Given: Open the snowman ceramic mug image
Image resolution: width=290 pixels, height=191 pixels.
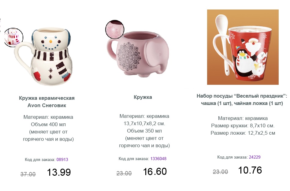Looking at the screenshot, I should [44, 56].
